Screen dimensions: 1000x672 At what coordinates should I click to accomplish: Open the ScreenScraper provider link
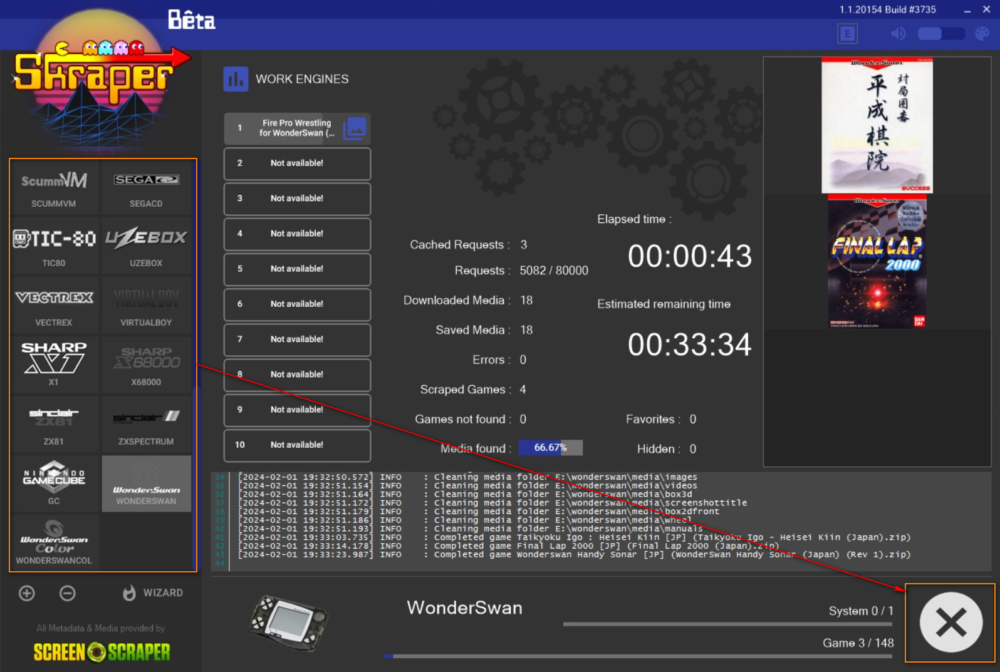point(102,652)
